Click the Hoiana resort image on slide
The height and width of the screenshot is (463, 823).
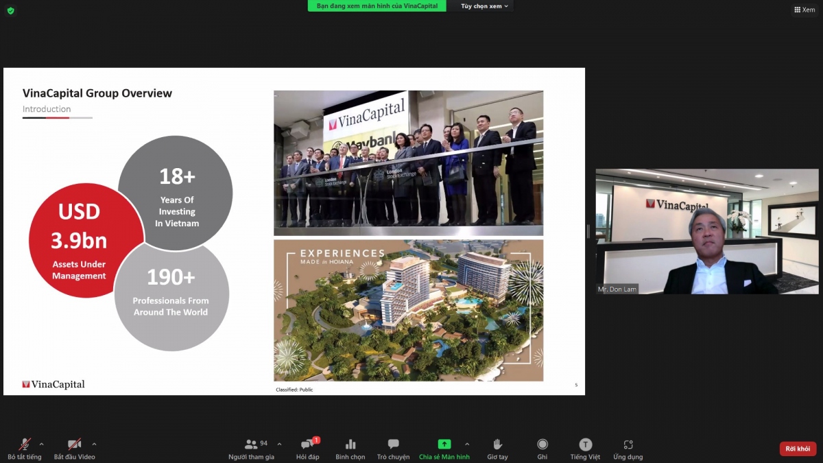(x=408, y=310)
